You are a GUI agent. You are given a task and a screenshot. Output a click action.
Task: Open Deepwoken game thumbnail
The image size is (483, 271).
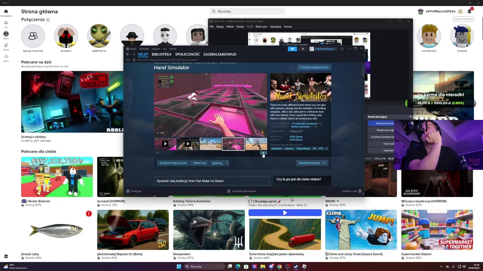(x=209, y=230)
